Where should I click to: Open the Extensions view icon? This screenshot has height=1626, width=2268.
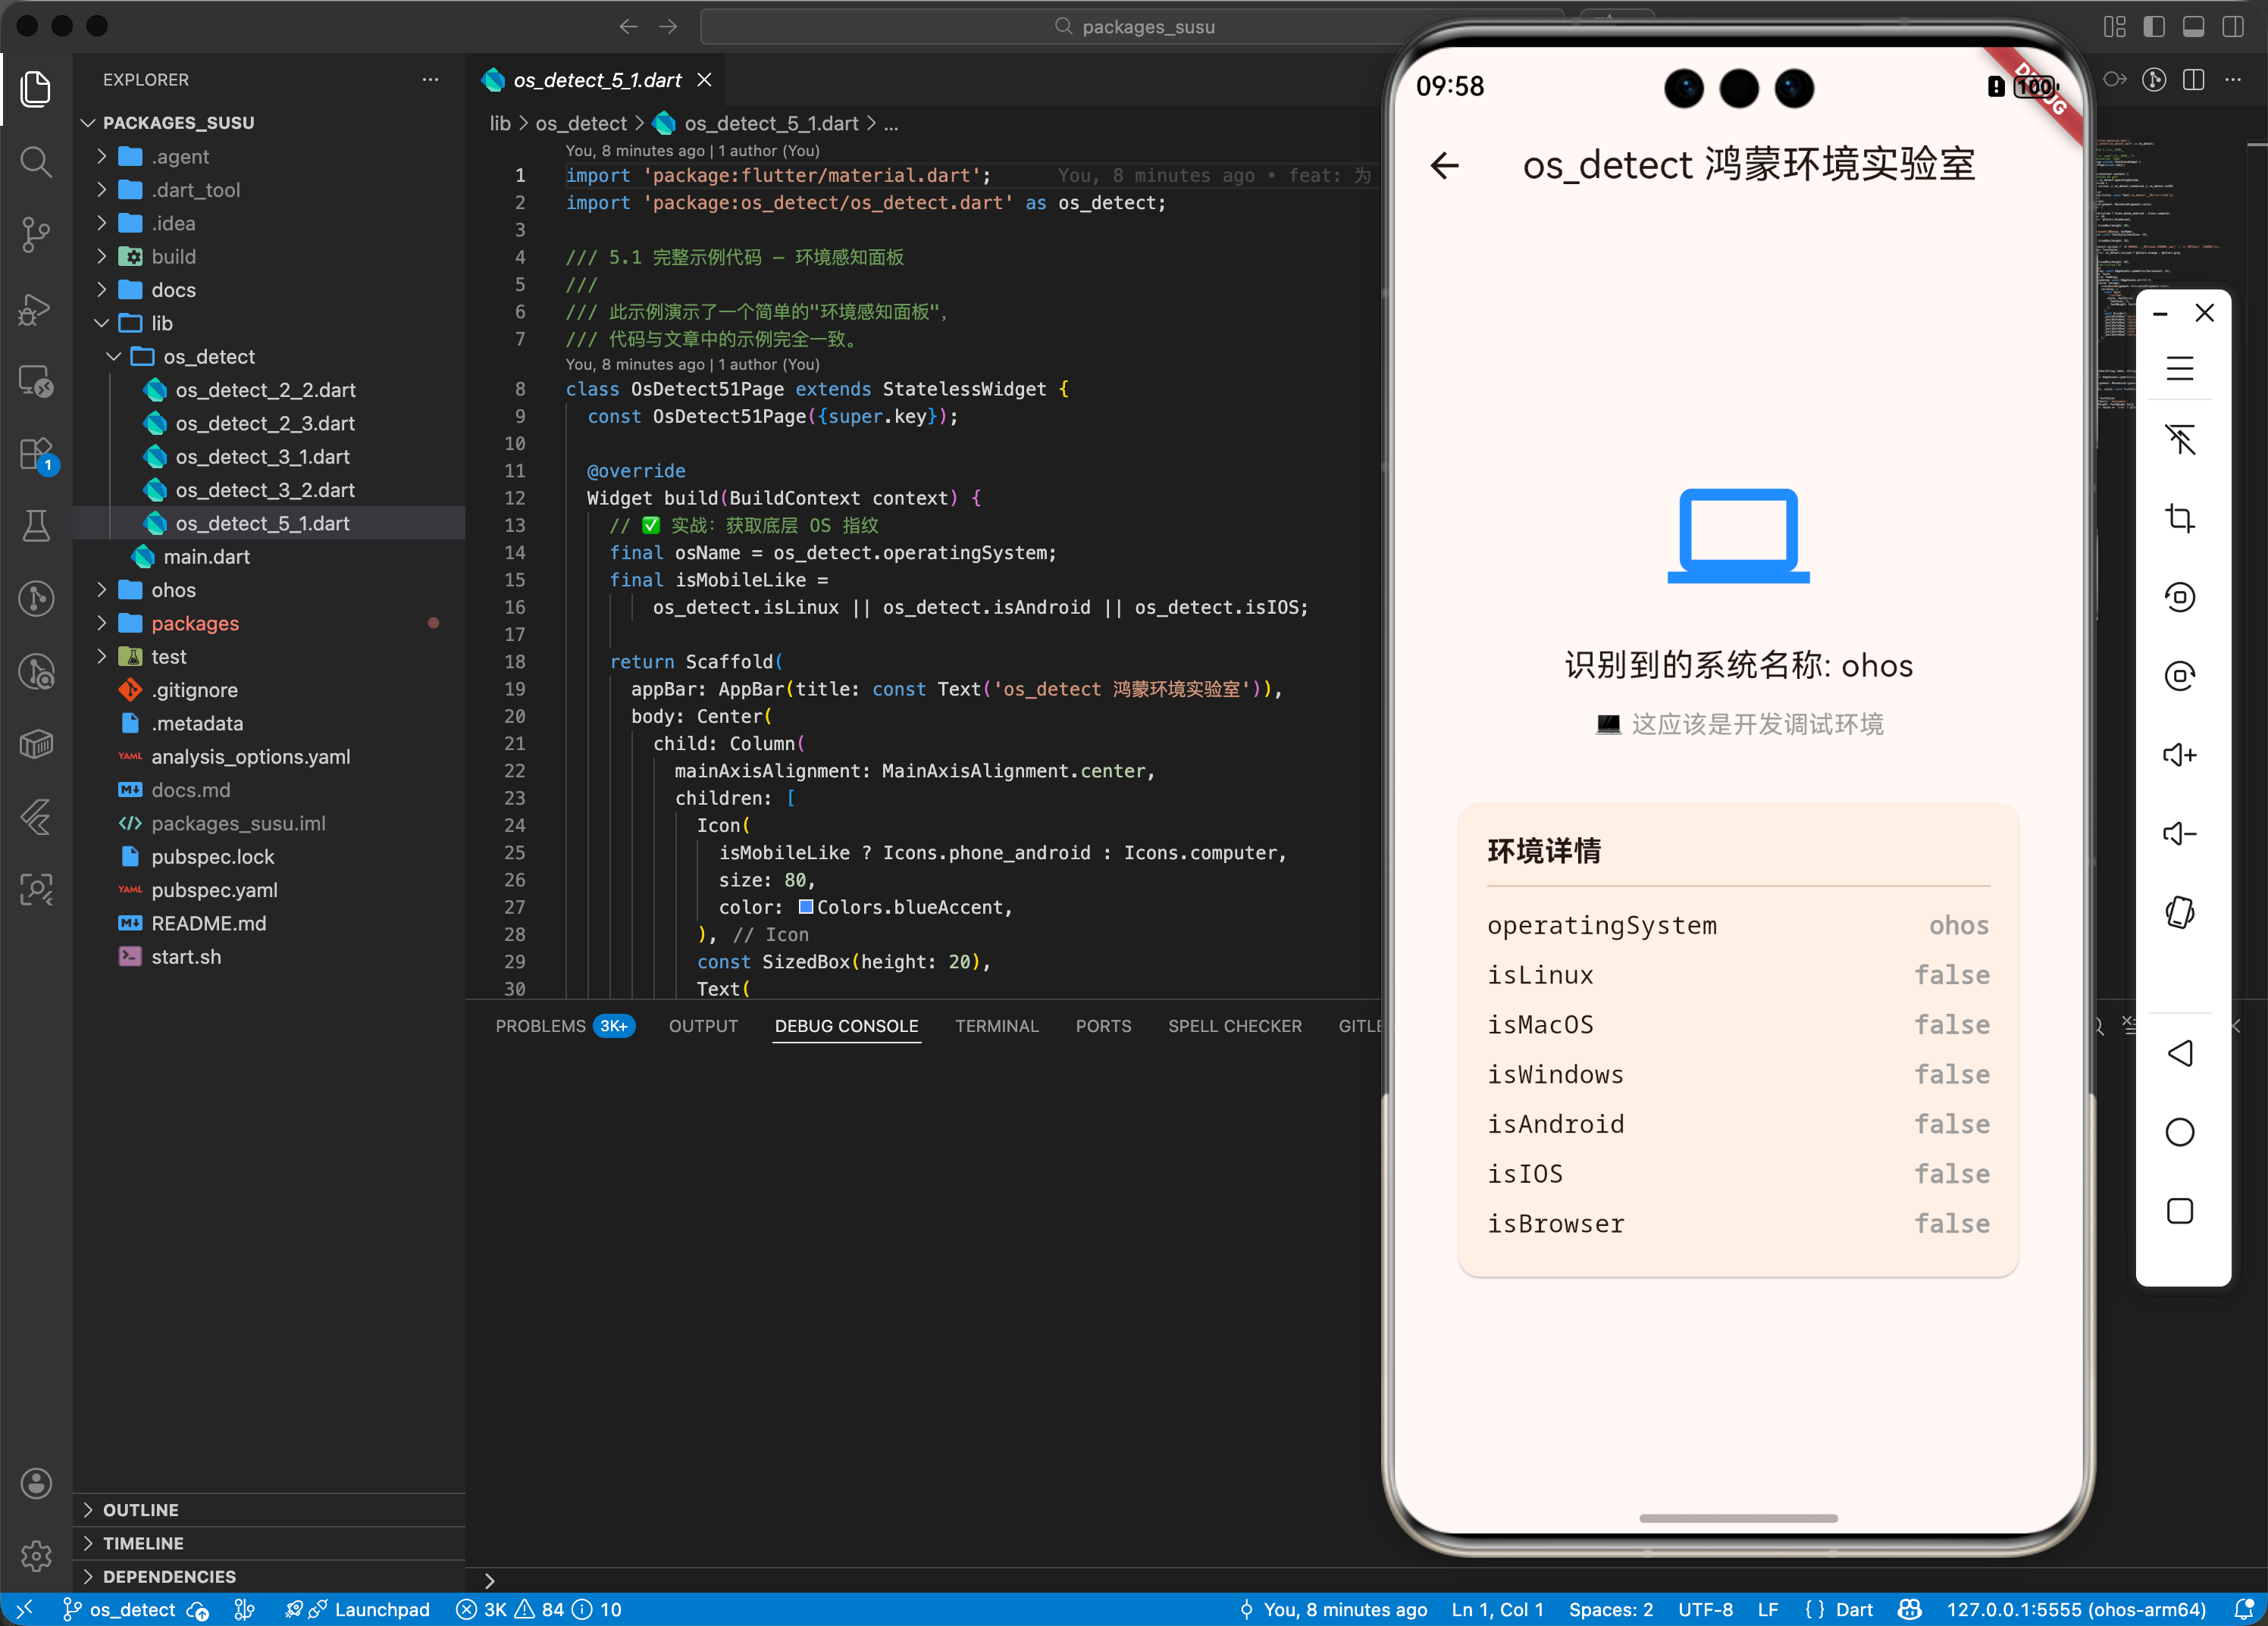click(x=36, y=454)
